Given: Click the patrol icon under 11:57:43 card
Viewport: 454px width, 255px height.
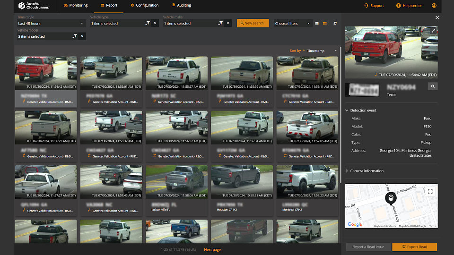Looking at the screenshot, I should tap(89, 210).
